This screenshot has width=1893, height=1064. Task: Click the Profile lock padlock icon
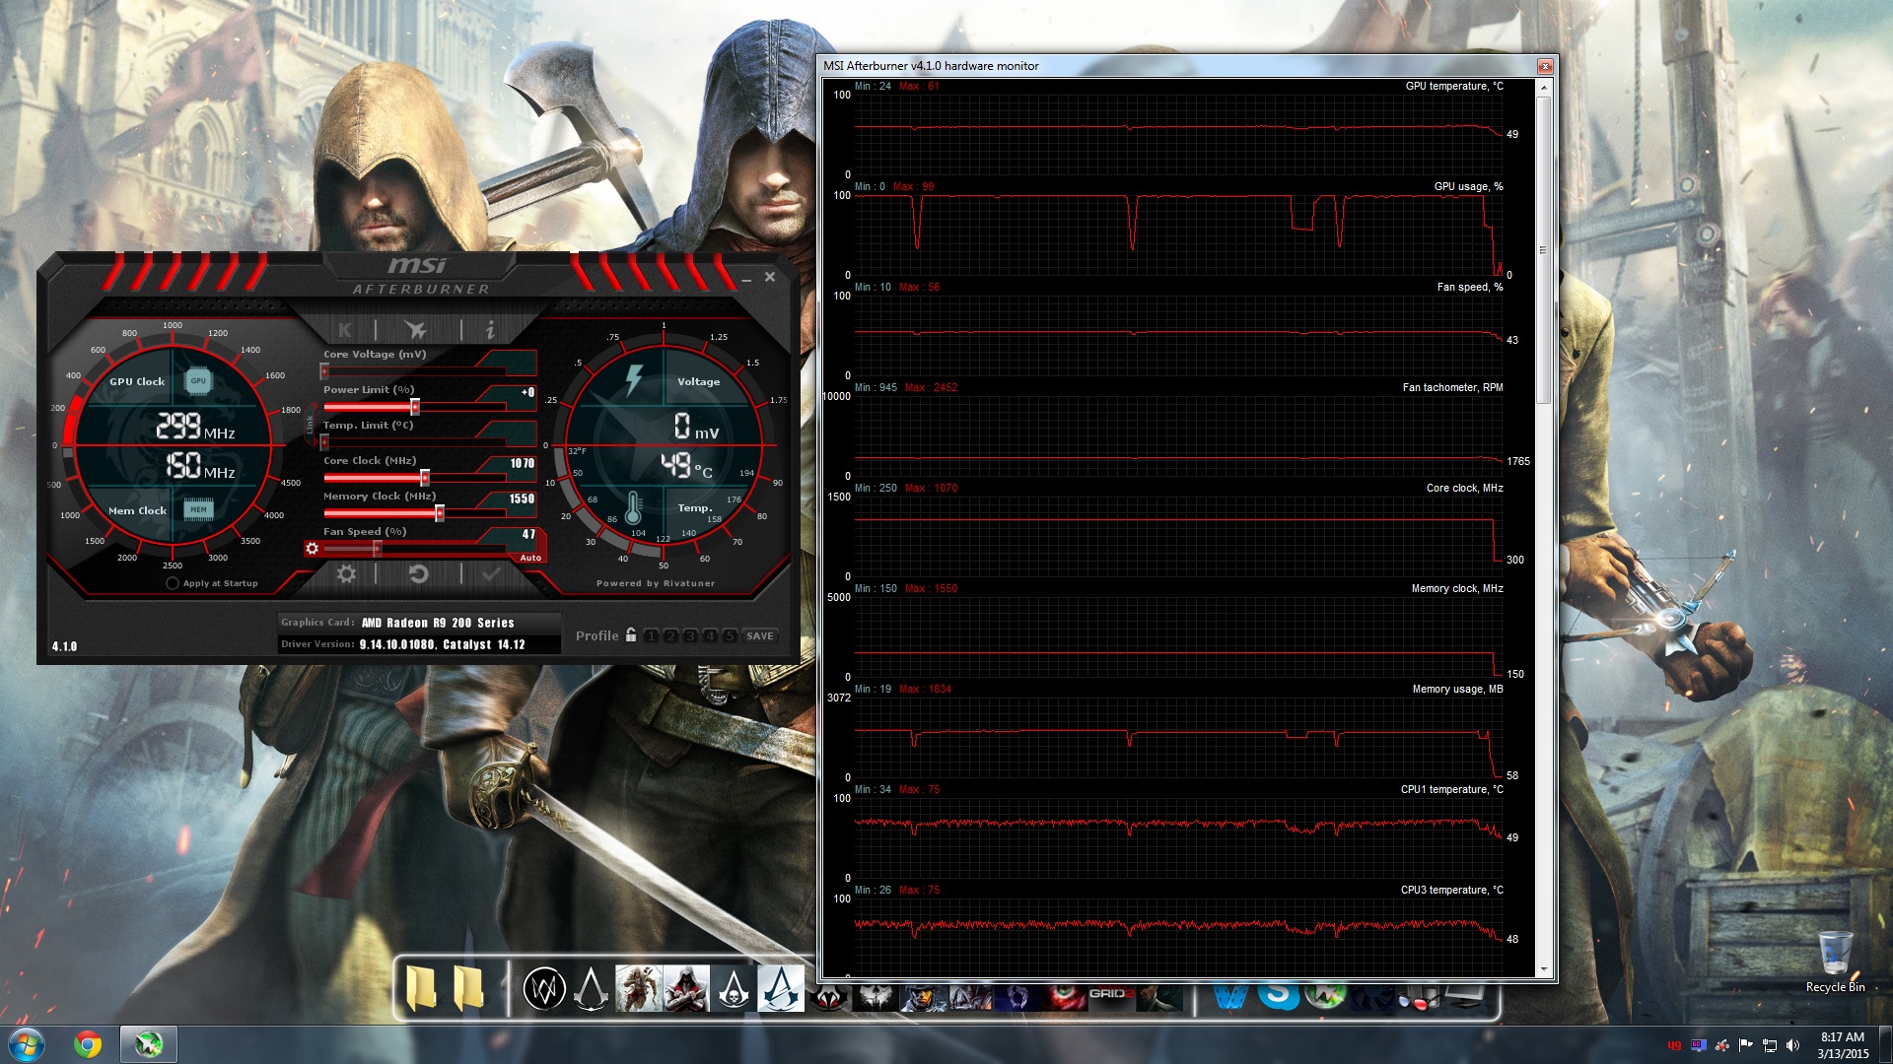coord(631,635)
